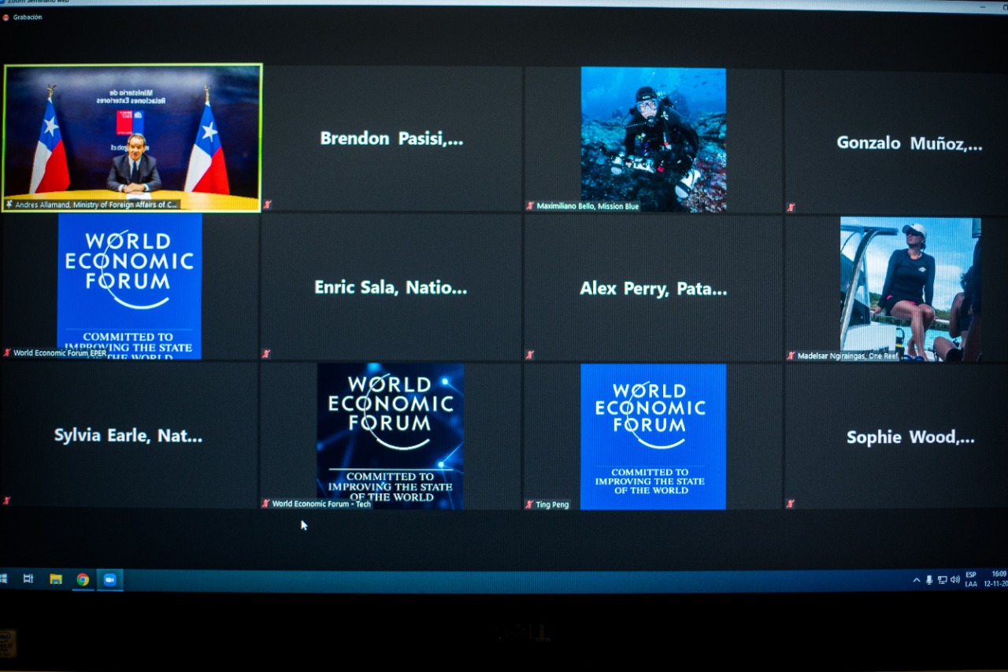Click the microphone icon in system tray

pos(929,580)
